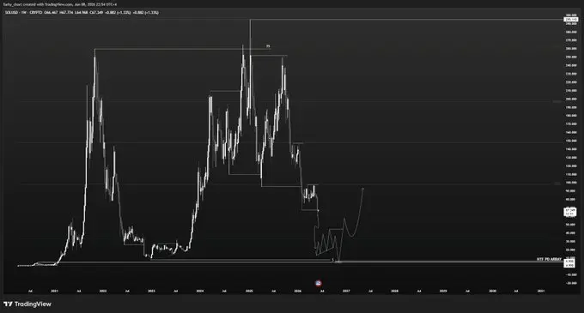Click the 200.000 price scale label
The image size is (584, 313).
coord(571,99)
